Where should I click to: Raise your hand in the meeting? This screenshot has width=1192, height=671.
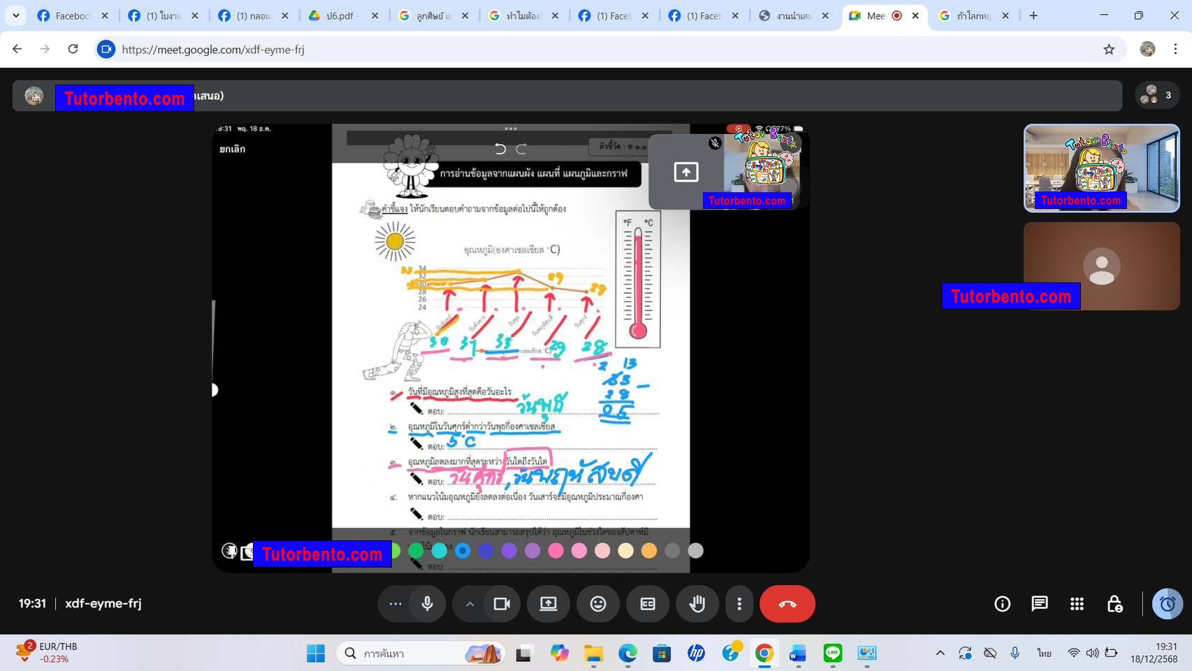coord(697,604)
